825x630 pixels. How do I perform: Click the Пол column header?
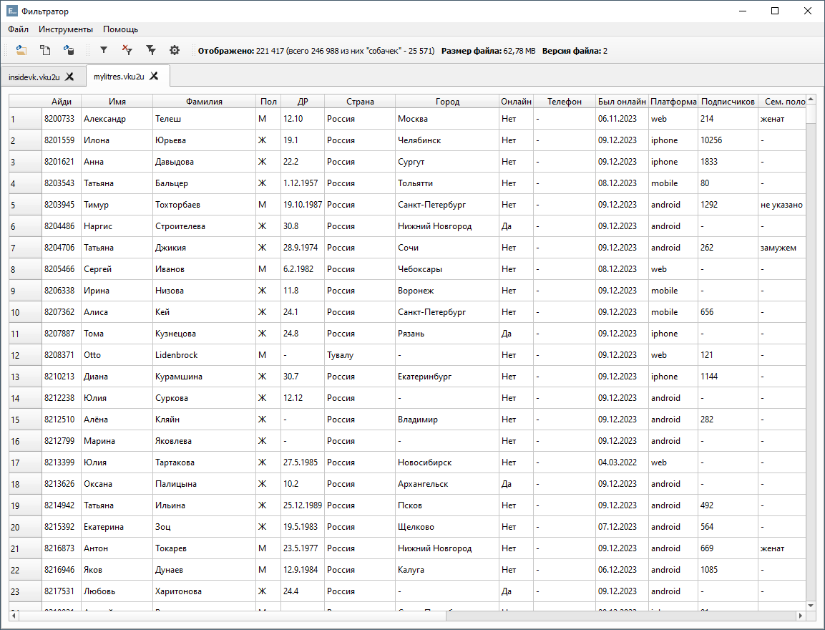268,102
